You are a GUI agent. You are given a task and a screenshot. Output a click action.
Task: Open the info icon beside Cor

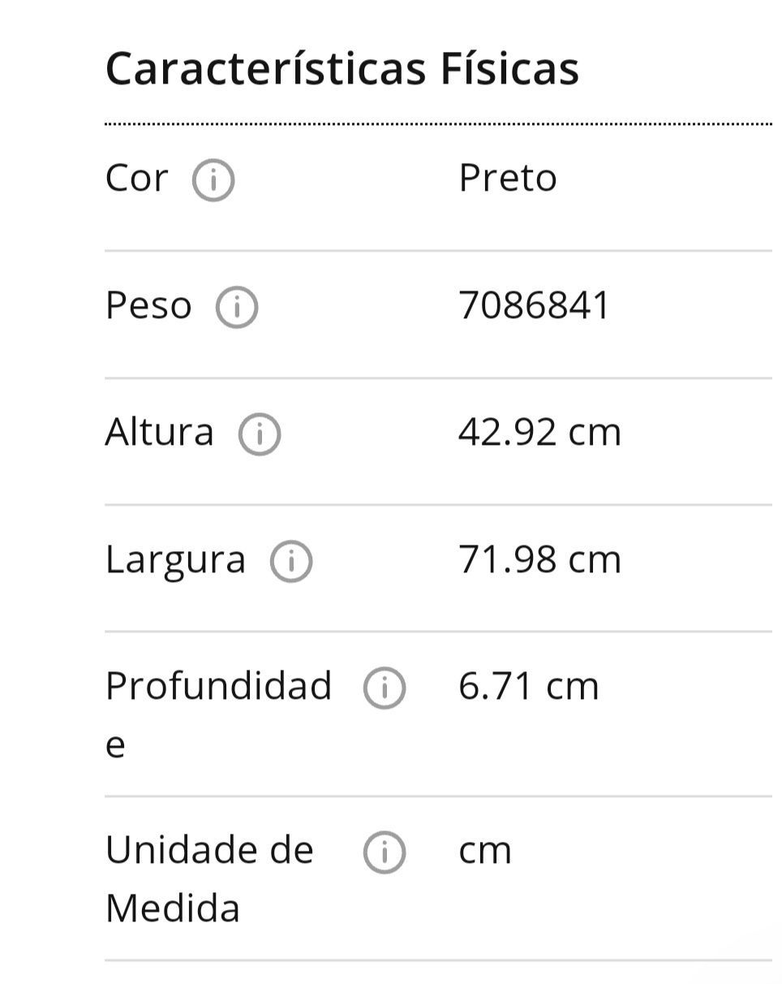(x=213, y=180)
